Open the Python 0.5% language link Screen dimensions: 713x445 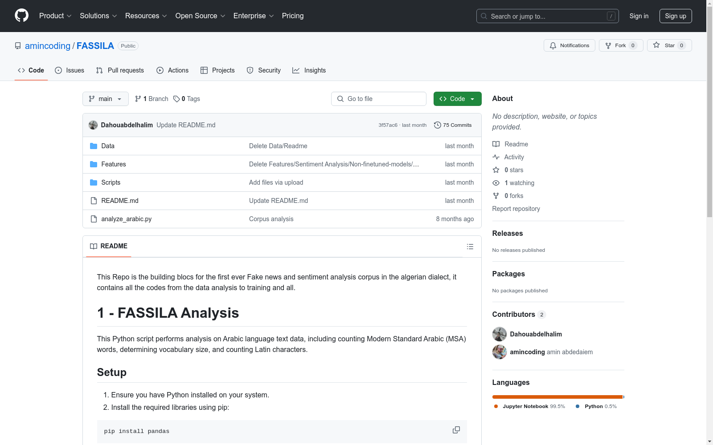point(596,406)
